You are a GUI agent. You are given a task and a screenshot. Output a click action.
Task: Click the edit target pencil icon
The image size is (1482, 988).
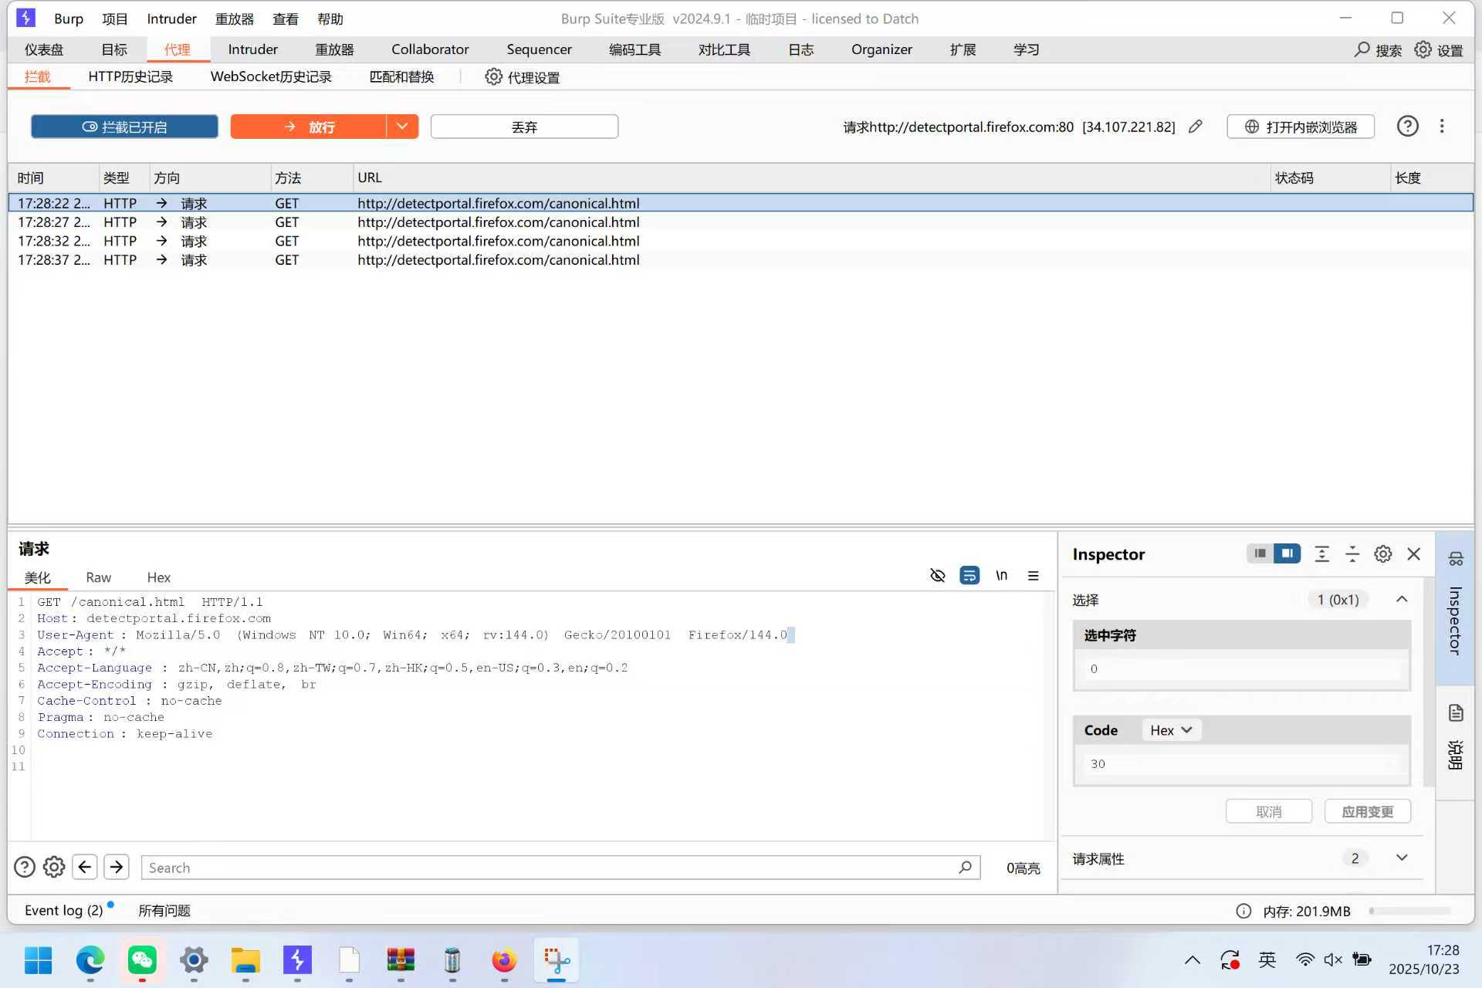(x=1196, y=127)
